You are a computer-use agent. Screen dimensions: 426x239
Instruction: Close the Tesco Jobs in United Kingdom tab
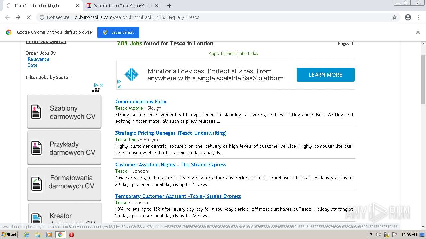pos(77,6)
